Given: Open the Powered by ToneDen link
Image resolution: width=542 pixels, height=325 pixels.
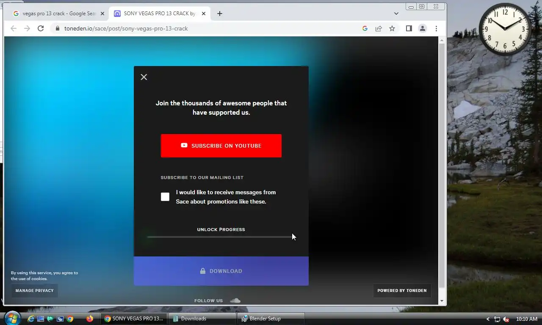Looking at the screenshot, I should coord(402,291).
